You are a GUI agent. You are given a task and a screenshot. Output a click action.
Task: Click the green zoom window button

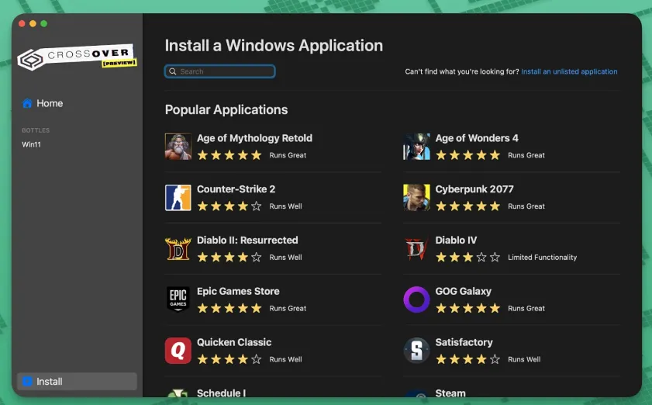43,24
